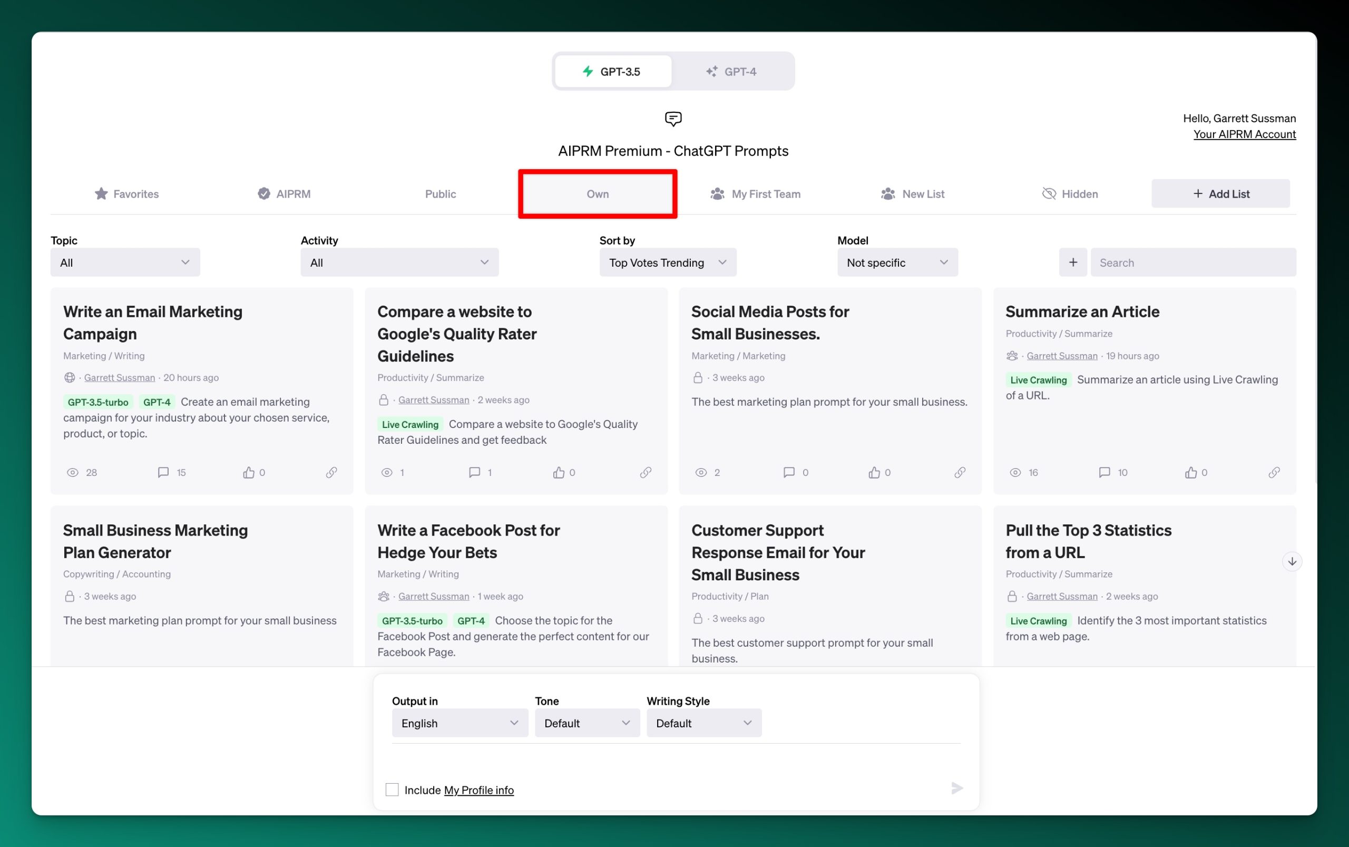Click GPT-3.5-turbo tag on Email Marketing card

(x=98, y=402)
